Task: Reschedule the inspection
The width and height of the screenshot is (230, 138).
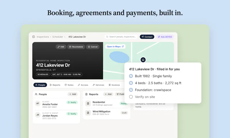Action: (76, 47)
